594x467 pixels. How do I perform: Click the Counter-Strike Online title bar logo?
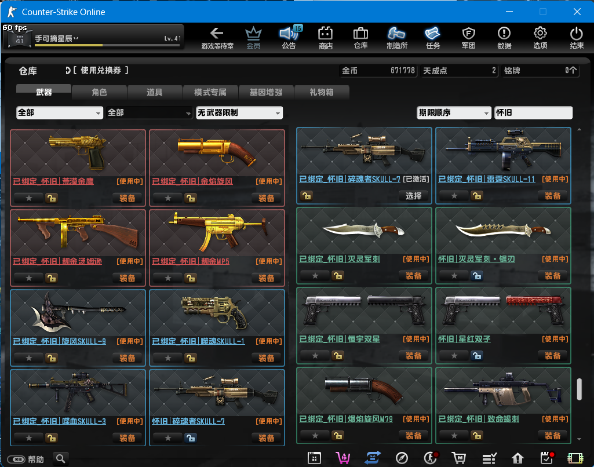12,12
